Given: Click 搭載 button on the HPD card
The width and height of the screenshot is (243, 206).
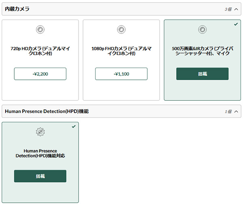Looking at the screenshot, I should coord(40,176).
